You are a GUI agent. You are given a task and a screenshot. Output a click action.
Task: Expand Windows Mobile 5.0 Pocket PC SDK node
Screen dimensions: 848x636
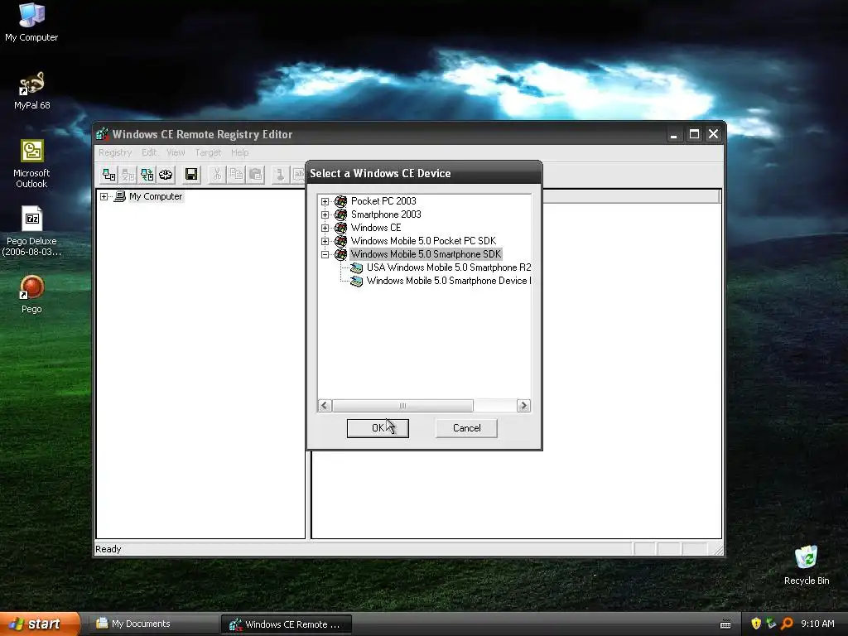[325, 241]
